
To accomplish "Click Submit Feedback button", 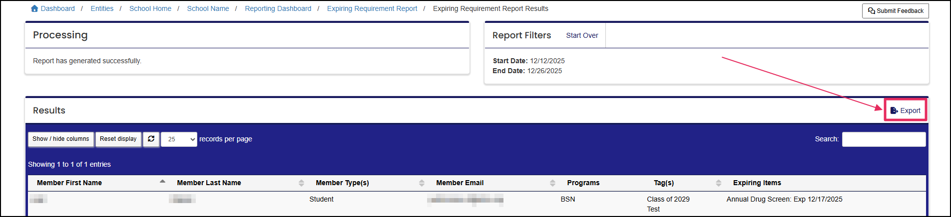I will click(896, 11).
